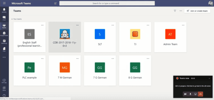Click the Microsoft Teams title
The width and height of the screenshot is (214, 100).
pos(21,3)
